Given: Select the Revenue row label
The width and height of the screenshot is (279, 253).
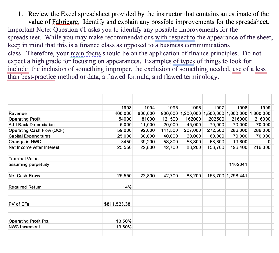Looking at the screenshot, I should pyautogui.click(x=16, y=113).
